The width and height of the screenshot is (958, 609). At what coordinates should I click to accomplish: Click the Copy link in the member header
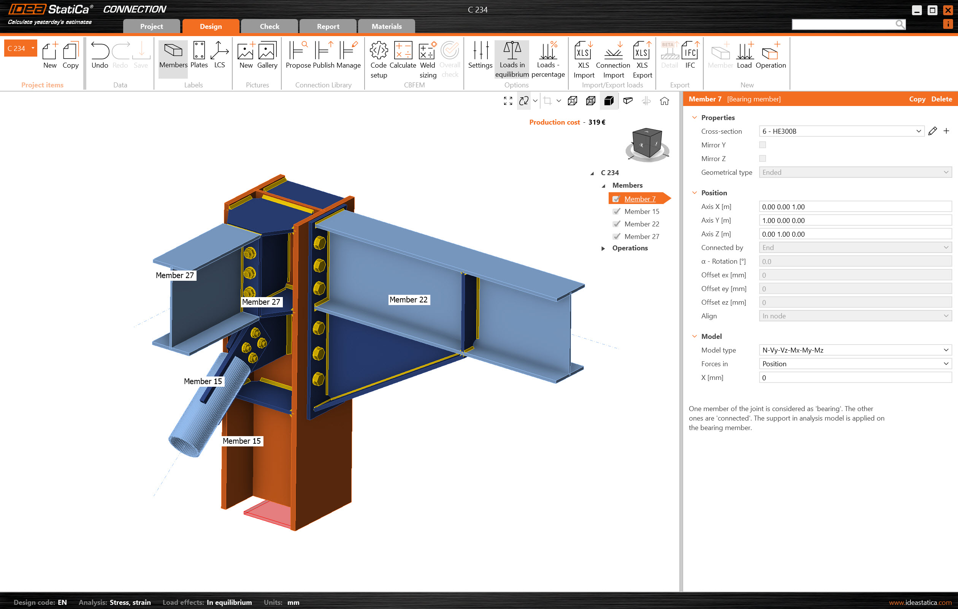pyautogui.click(x=917, y=99)
